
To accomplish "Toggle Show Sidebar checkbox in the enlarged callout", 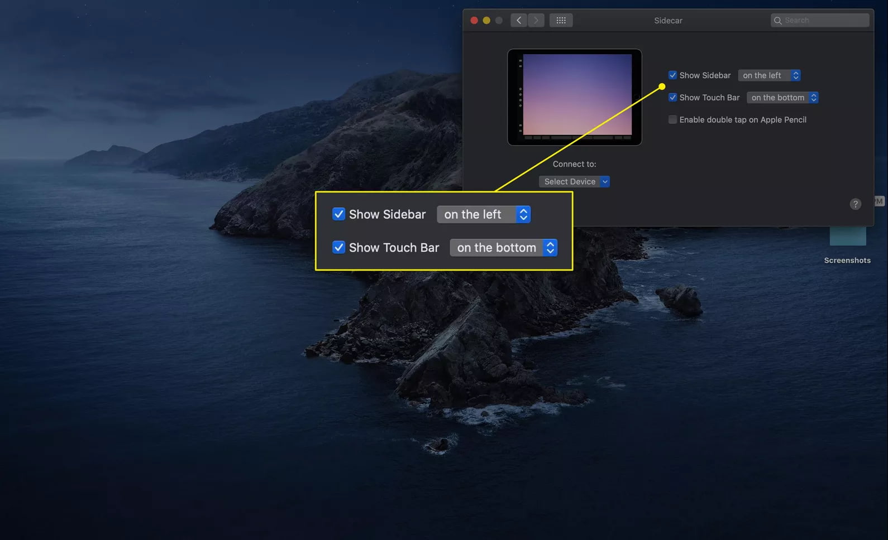I will click(x=338, y=214).
